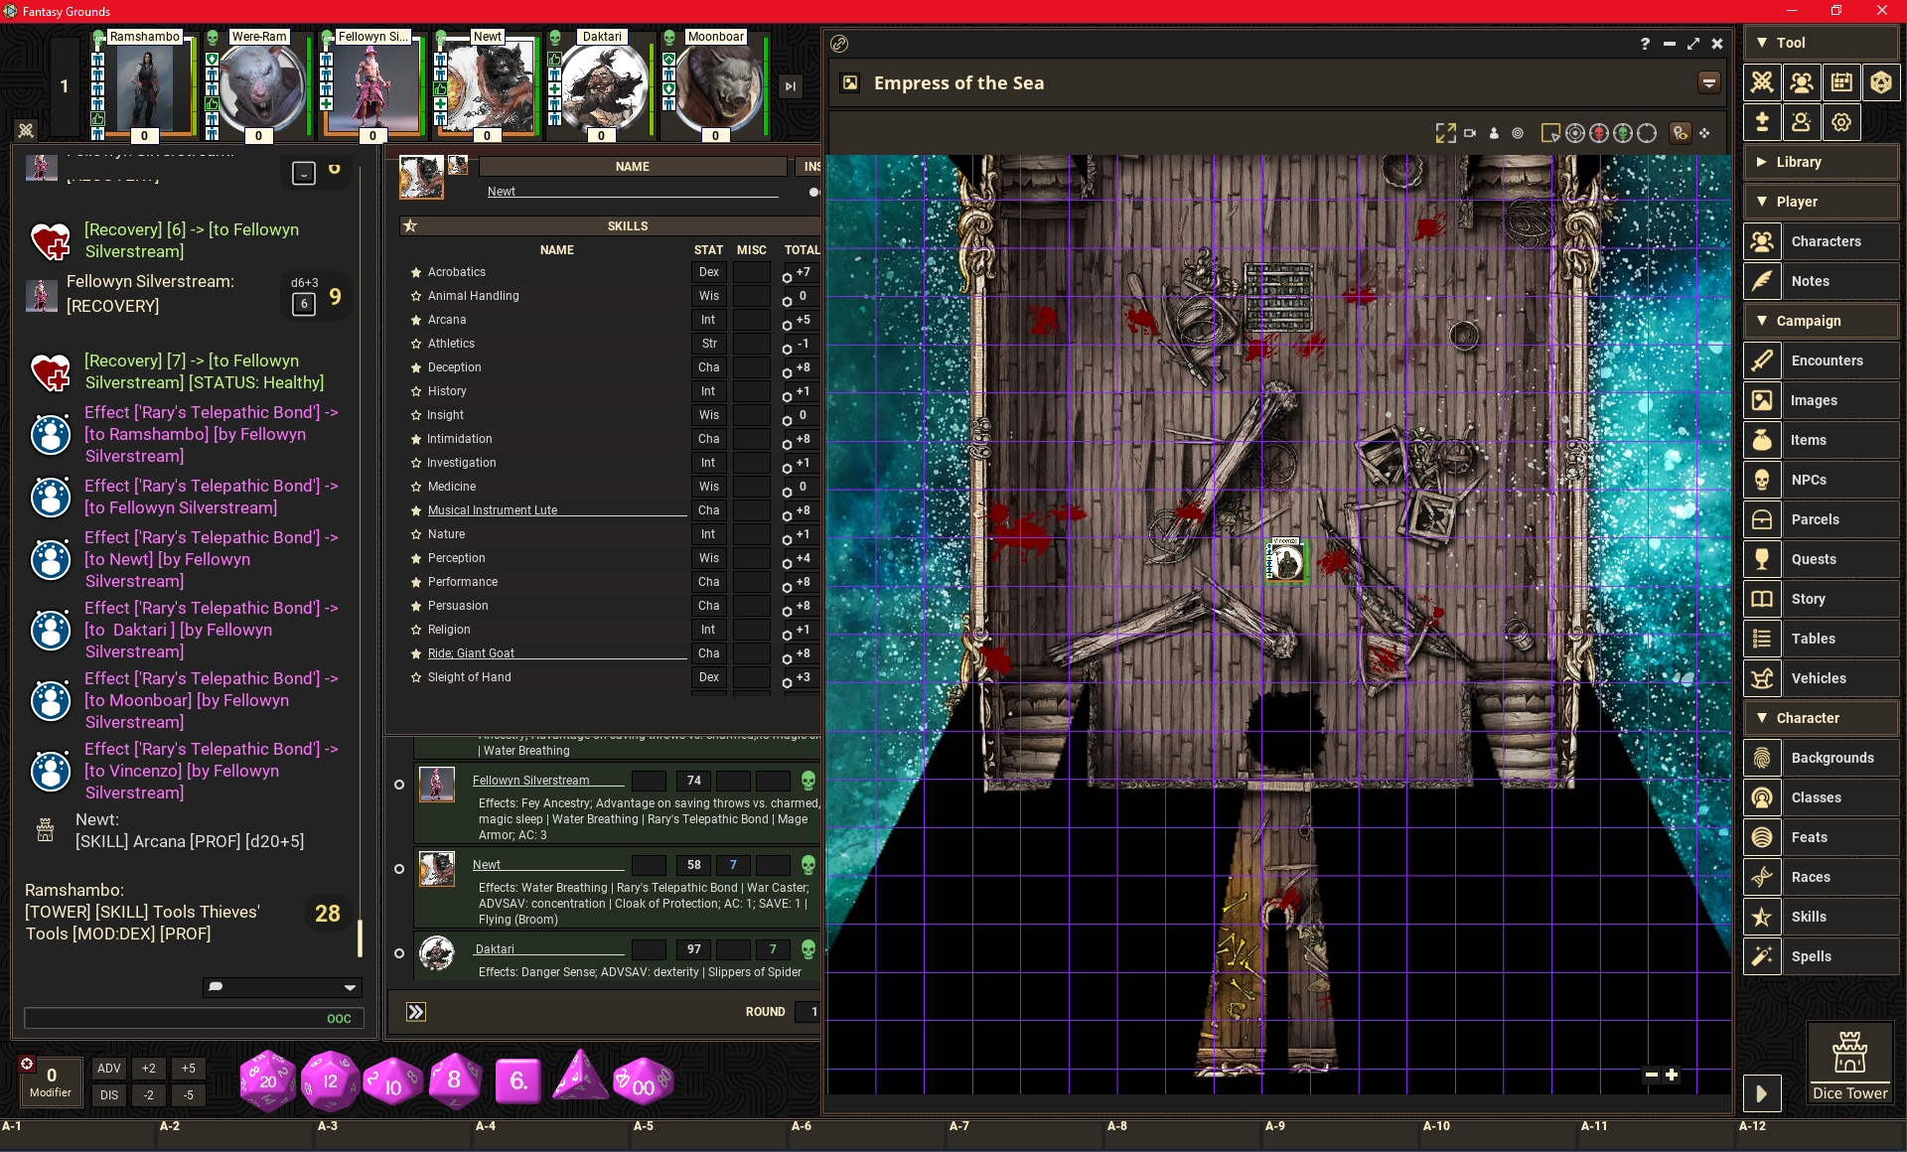Open the Story campaign list
Viewport: 1907px width, 1152px height.
[x=1821, y=599]
